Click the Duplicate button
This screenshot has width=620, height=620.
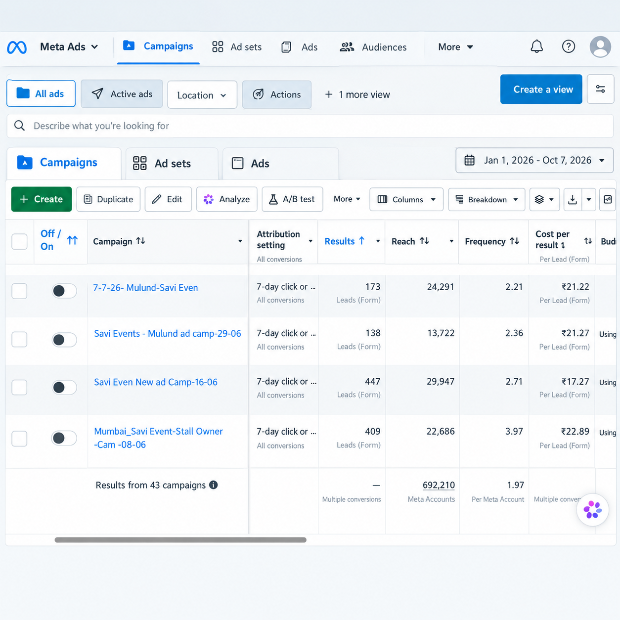(108, 199)
